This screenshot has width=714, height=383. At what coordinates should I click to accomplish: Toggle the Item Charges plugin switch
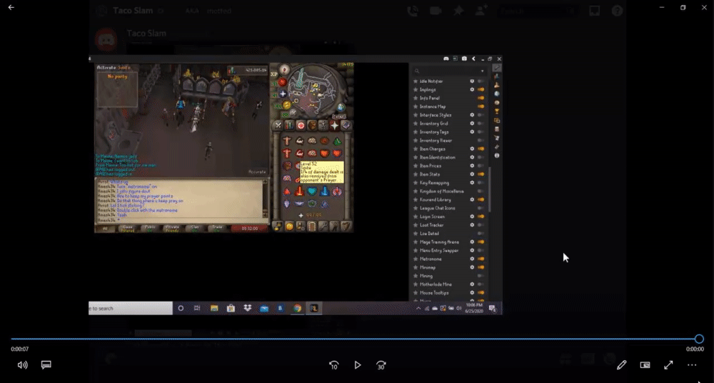coord(481,149)
